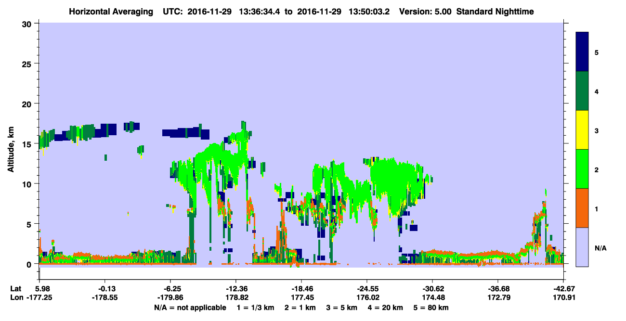
Task: Click the altitude tick label 30
Action: click(28, 24)
